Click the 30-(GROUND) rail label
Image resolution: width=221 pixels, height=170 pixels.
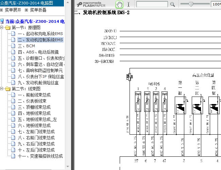coord(104,62)
